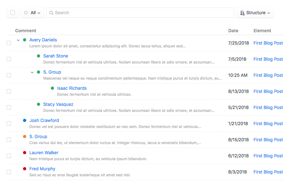Open First Blog Post for Josh Crawford
Screen dimensions: 291x182
click(268, 124)
